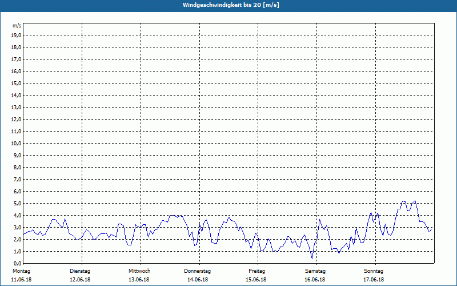Click the '13,0' y-axis value
Screen dimensions: 457x286
coord(16,108)
